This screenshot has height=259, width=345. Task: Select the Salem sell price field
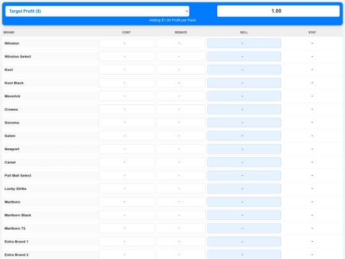244,136
